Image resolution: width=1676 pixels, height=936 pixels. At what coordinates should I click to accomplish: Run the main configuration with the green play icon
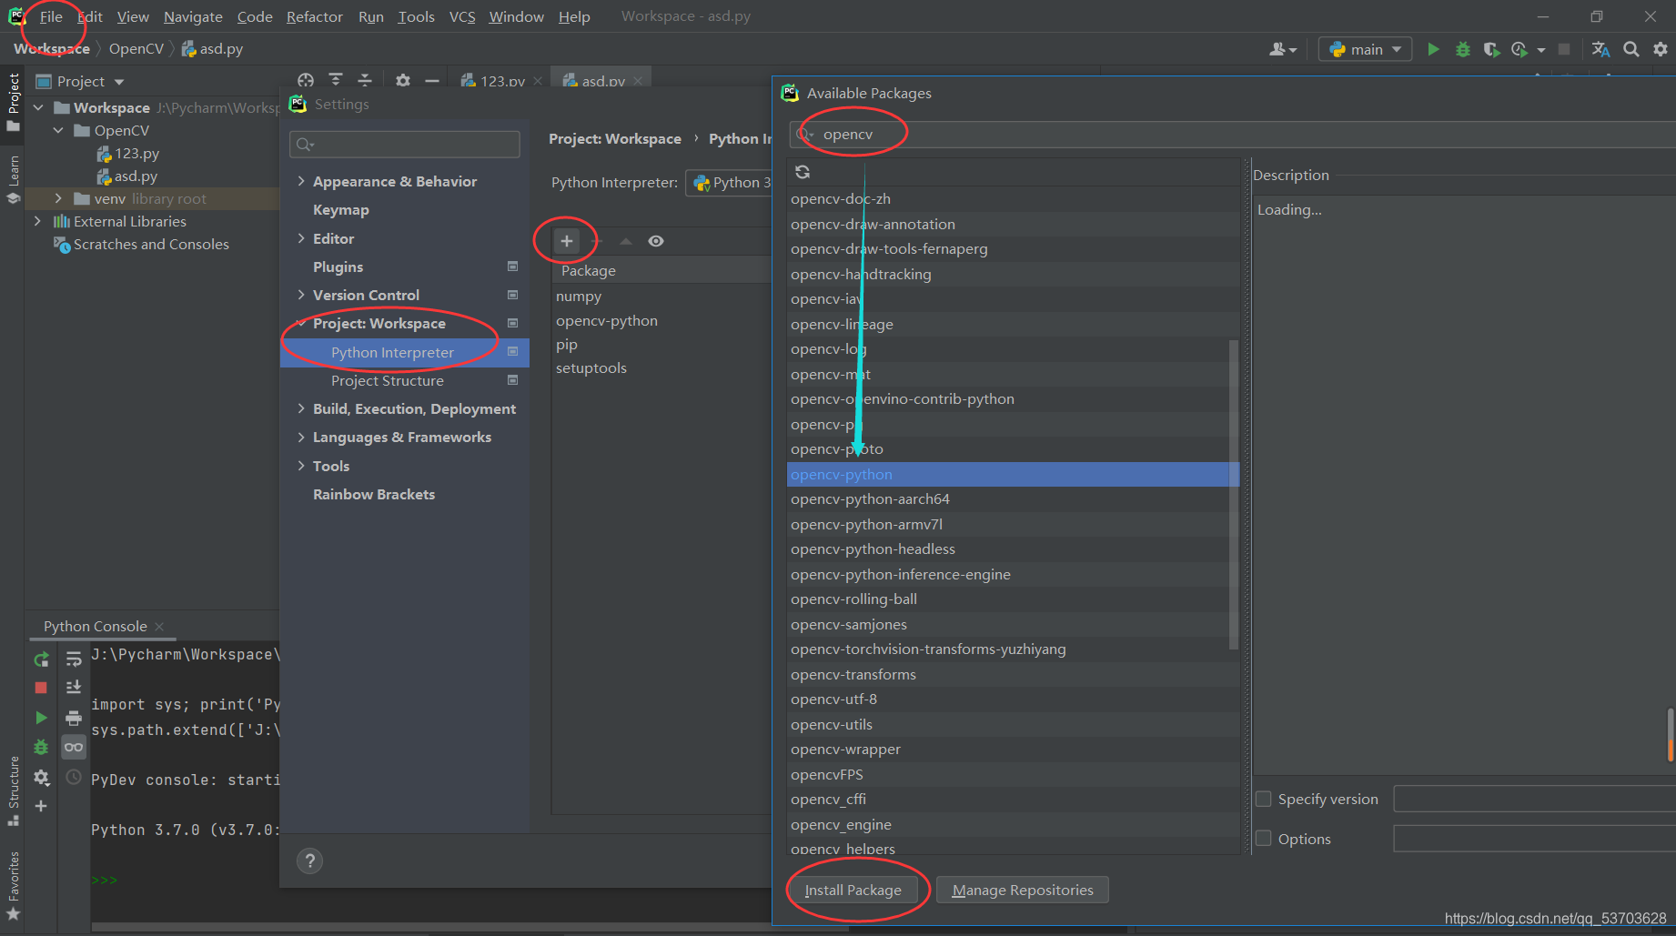pyautogui.click(x=1433, y=49)
